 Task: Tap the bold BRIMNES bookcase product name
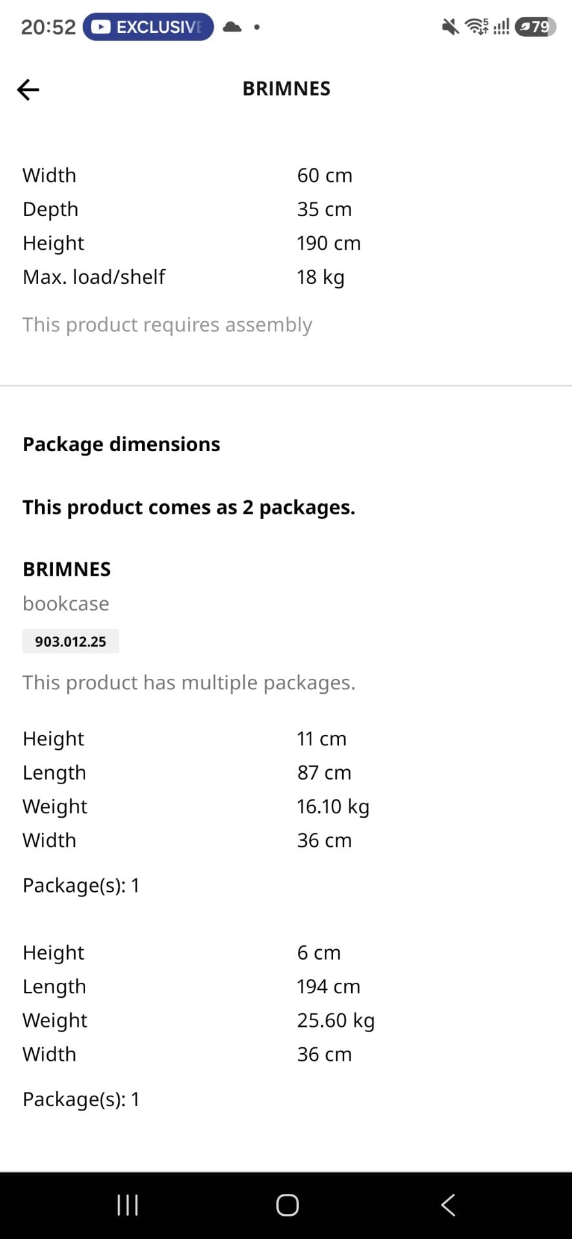coord(66,569)
